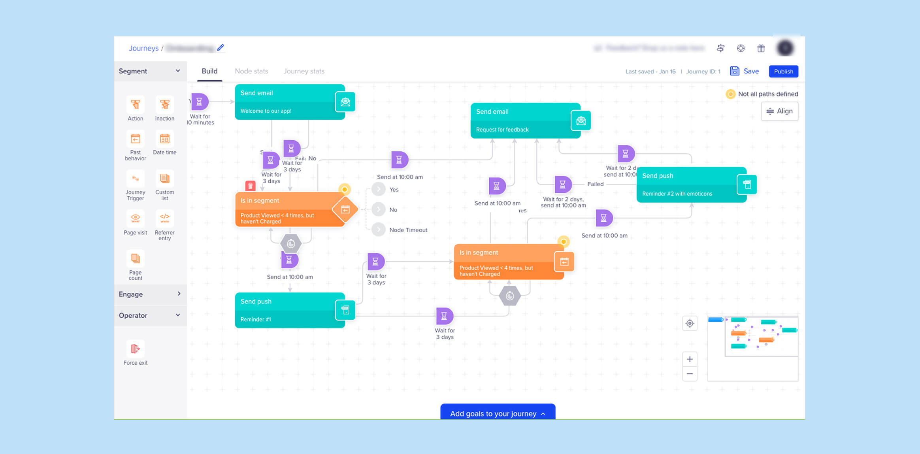Delete node using red trash icon

click(x=250, y=186)
